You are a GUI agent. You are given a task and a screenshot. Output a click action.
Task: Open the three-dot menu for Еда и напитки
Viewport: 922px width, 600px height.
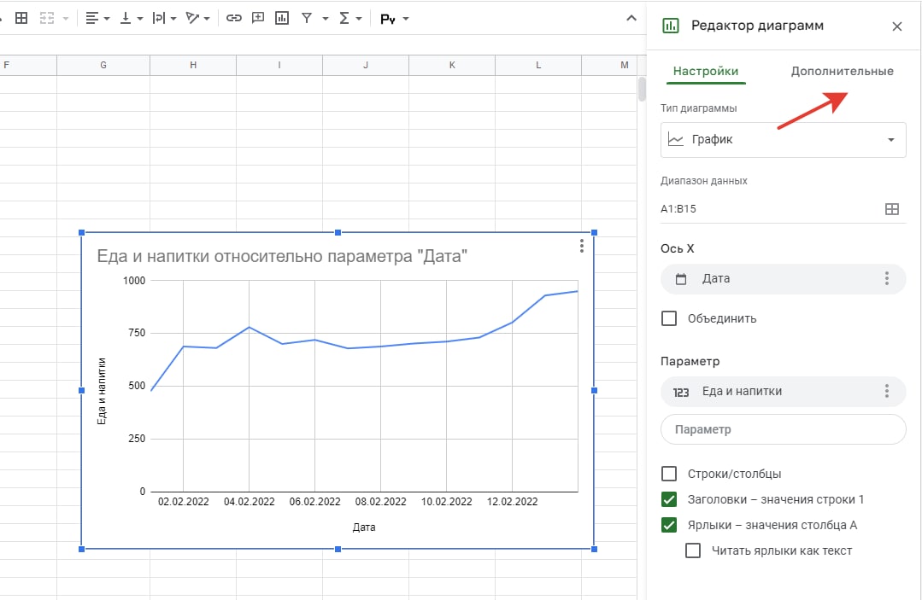point(887,391)
